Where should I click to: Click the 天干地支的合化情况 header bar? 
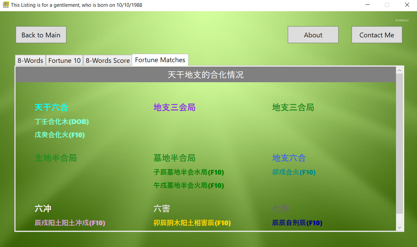[x=205, y=75]
